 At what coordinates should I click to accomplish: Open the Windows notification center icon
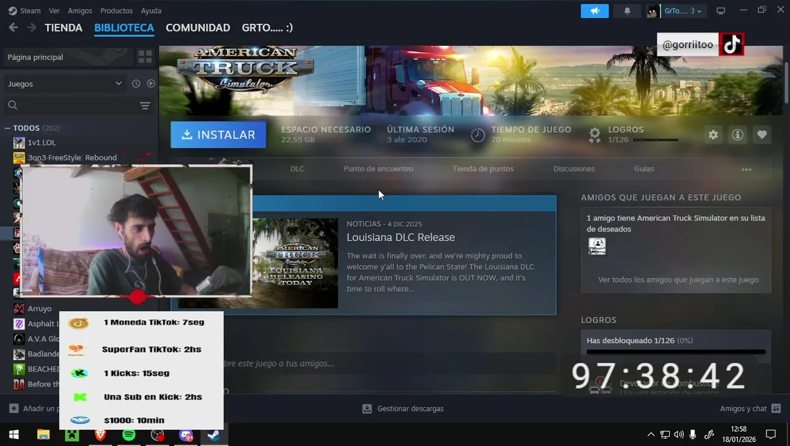[x=771, y=435]
